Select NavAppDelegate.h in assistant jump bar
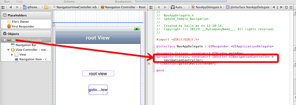The height and width of the screenshot is (105, 296). tap(207, 7)
